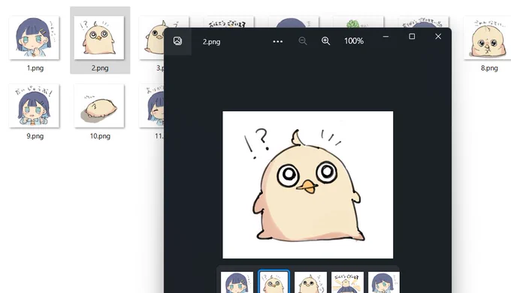
Task: Click the 100% zoom level
Action: pyautogui.click(x=354, y=41)
